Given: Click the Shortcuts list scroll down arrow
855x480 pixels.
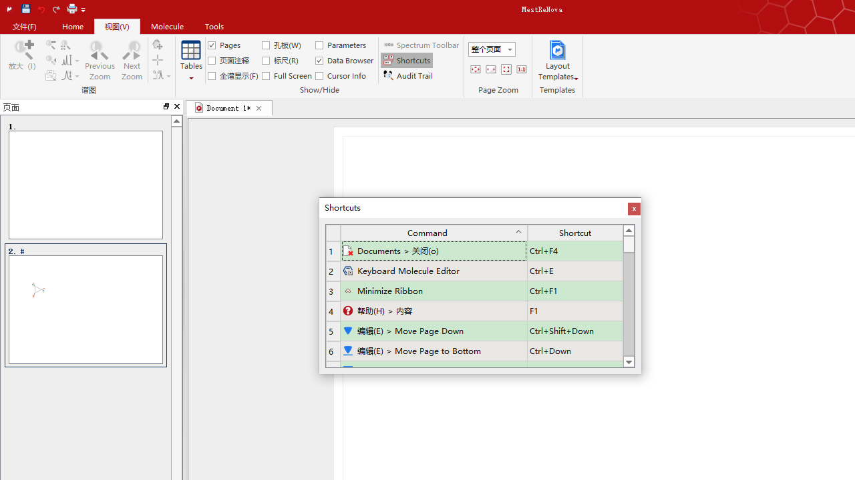Looking at the screenshot, I should pyautogui.click(x=629, y=362).
